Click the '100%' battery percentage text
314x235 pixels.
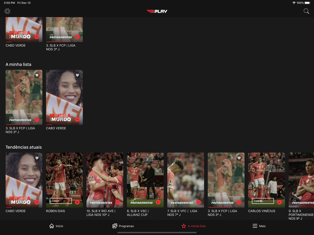click(x=300, y=3)
